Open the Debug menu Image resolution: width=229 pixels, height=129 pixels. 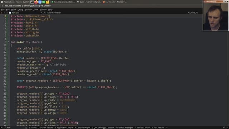20,10
